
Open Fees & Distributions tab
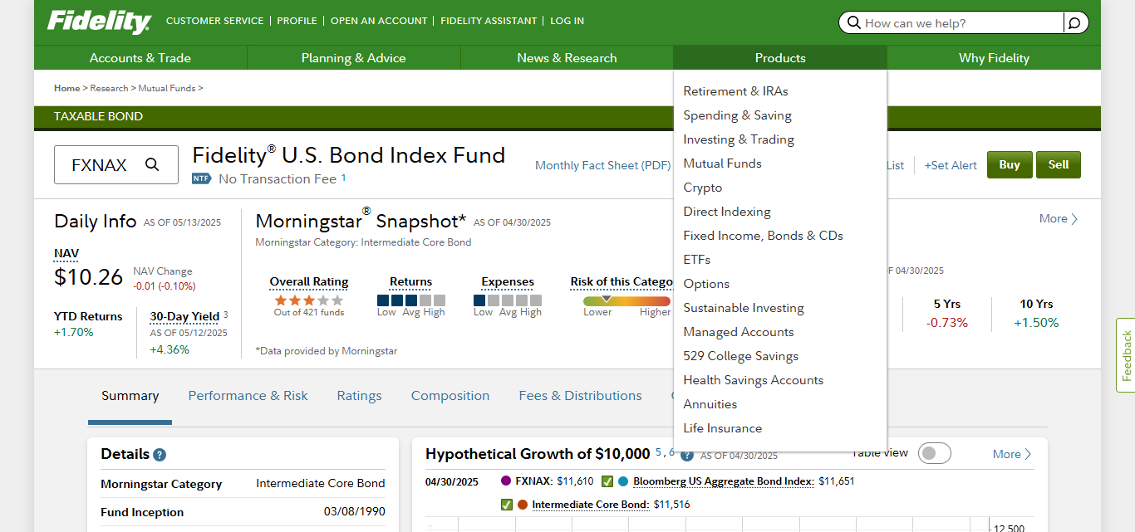[x=580, y=396]
